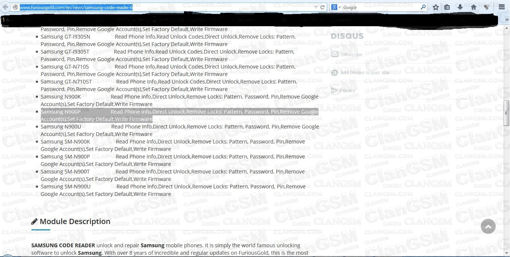
Task: Click the search magnifier icon
Action: [423, 7]
